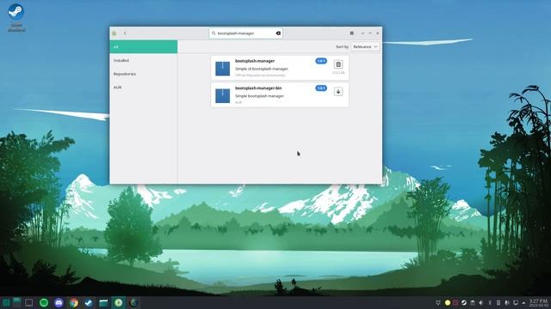Open the bootsplash-manager package entry title

255,61
